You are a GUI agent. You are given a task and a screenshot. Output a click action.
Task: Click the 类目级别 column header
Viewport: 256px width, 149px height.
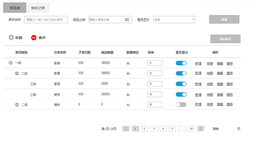(x=21, y=53)
